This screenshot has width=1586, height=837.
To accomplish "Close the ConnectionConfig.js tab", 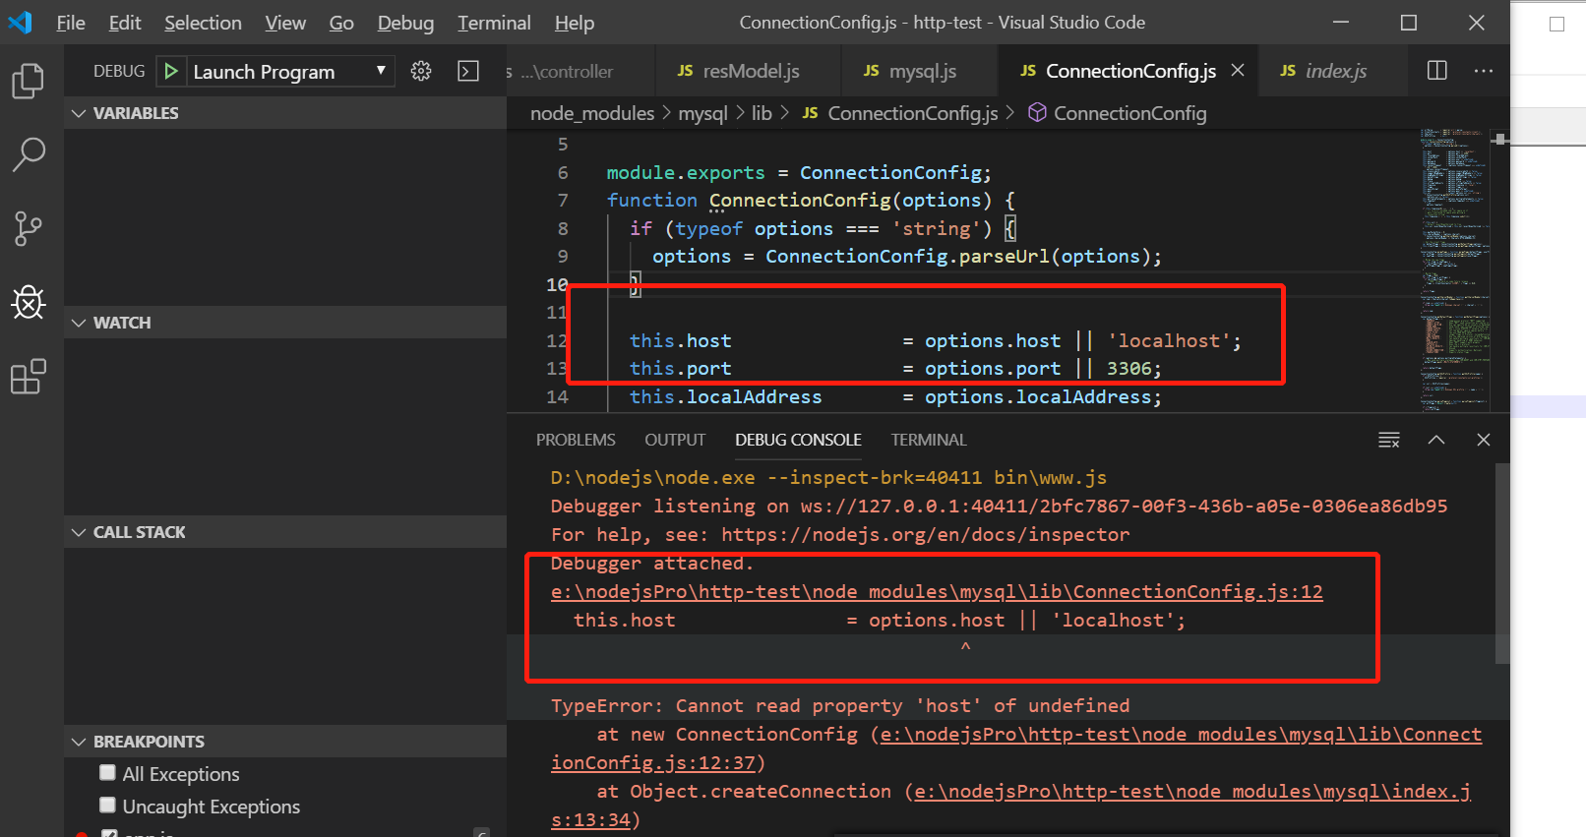I will click(1238, 70).
